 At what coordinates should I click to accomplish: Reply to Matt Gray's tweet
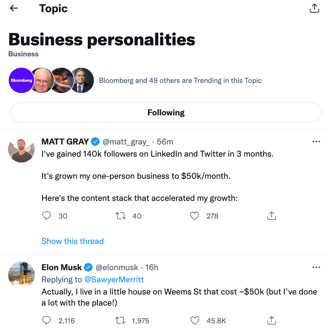pyautogui.click(x=47, y=216)
